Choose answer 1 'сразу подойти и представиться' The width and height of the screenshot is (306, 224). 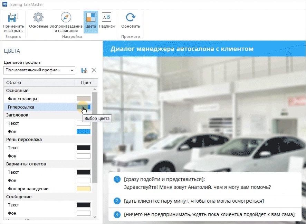click(x=205, y=183)
